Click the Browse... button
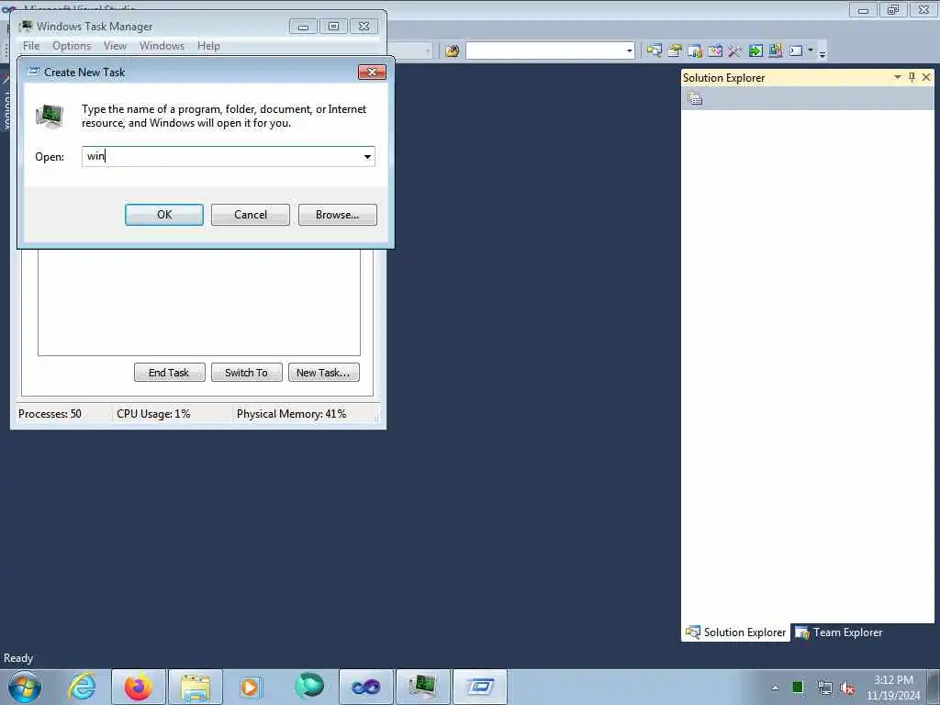This screenshot has width=940, height=705. 338,215
